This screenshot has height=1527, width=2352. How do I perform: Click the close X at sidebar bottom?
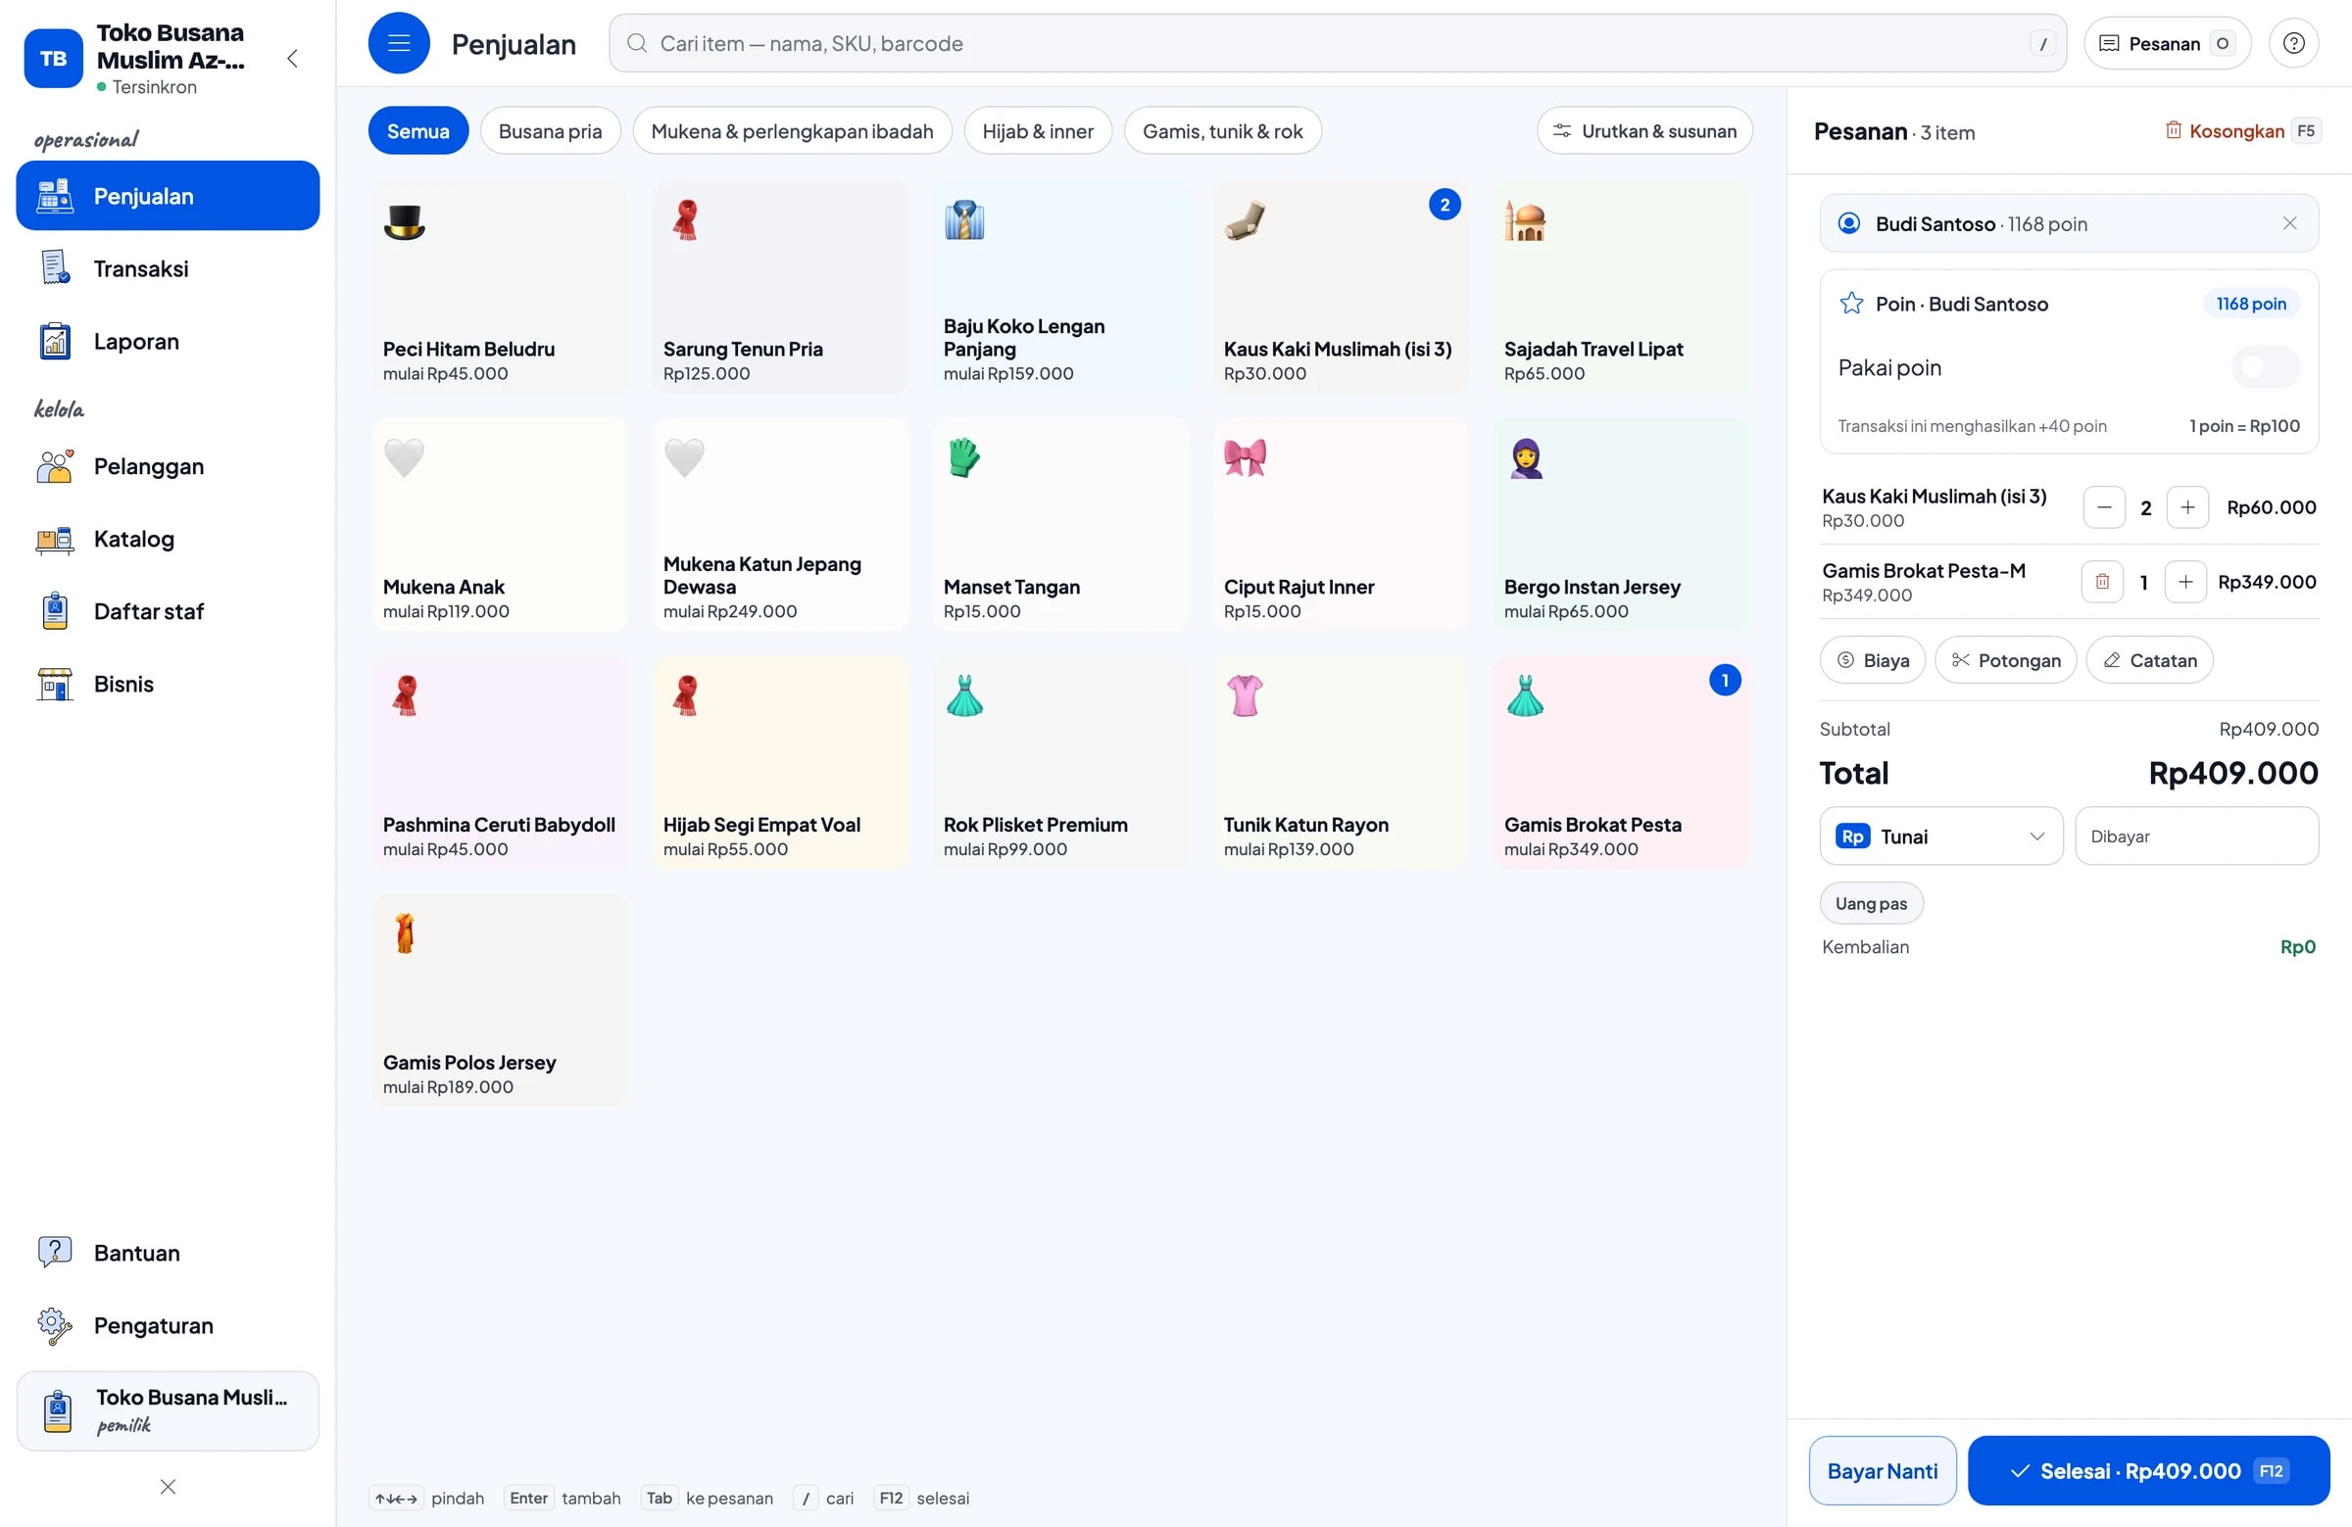tap(168, 1487)
